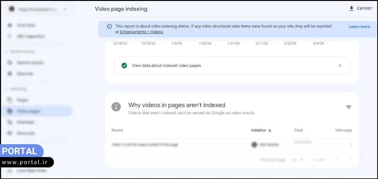Open URL inspection in the sidebar
This screenshot has width=378, height=179.
click(31, 36)
